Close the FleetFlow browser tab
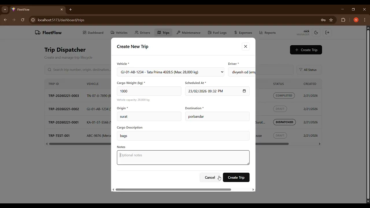Screen dimensions: 370x208 pos(62,10)
